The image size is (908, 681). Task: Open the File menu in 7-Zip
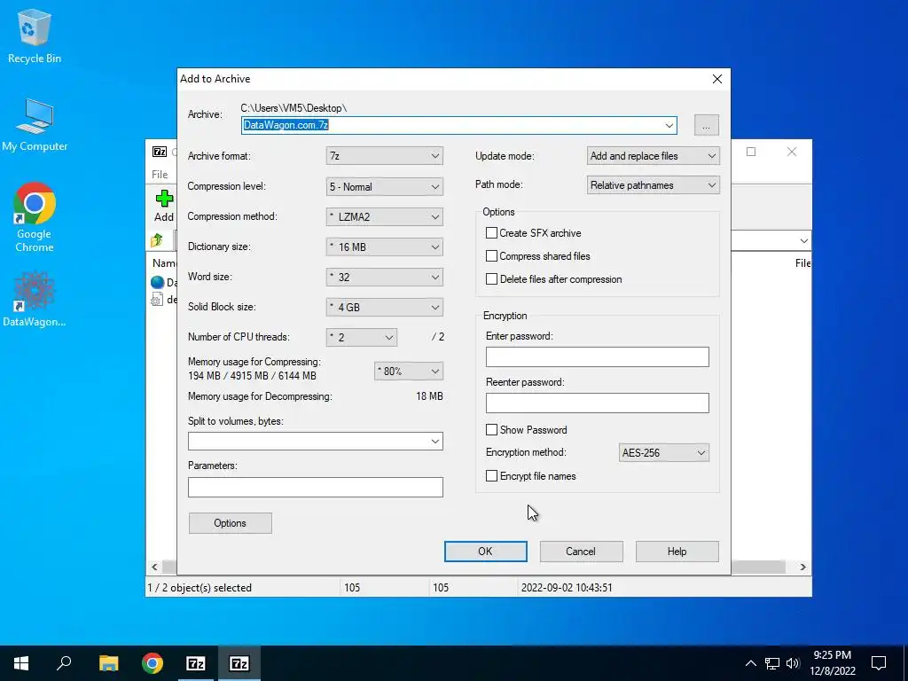point(160,175)
